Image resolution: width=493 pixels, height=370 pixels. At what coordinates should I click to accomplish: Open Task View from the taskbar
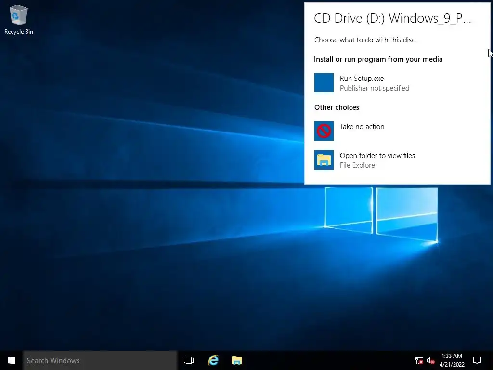[x=189, y=360]
